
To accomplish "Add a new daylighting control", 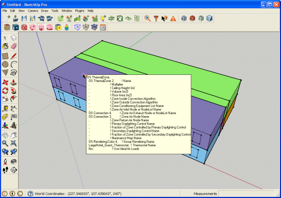I will pyautogui.click(x=86, y=18).
